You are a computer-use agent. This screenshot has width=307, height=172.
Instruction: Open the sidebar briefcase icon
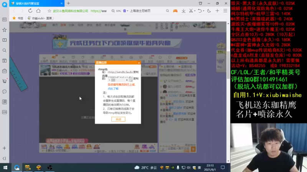[4, 71]
